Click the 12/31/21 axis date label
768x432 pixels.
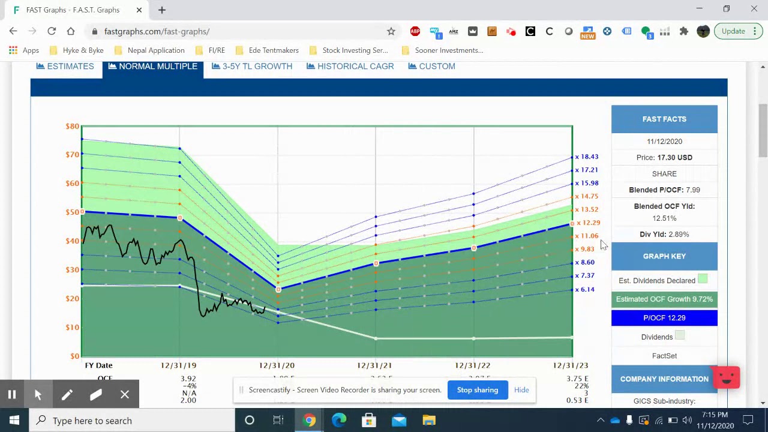(x=374, y=365)
